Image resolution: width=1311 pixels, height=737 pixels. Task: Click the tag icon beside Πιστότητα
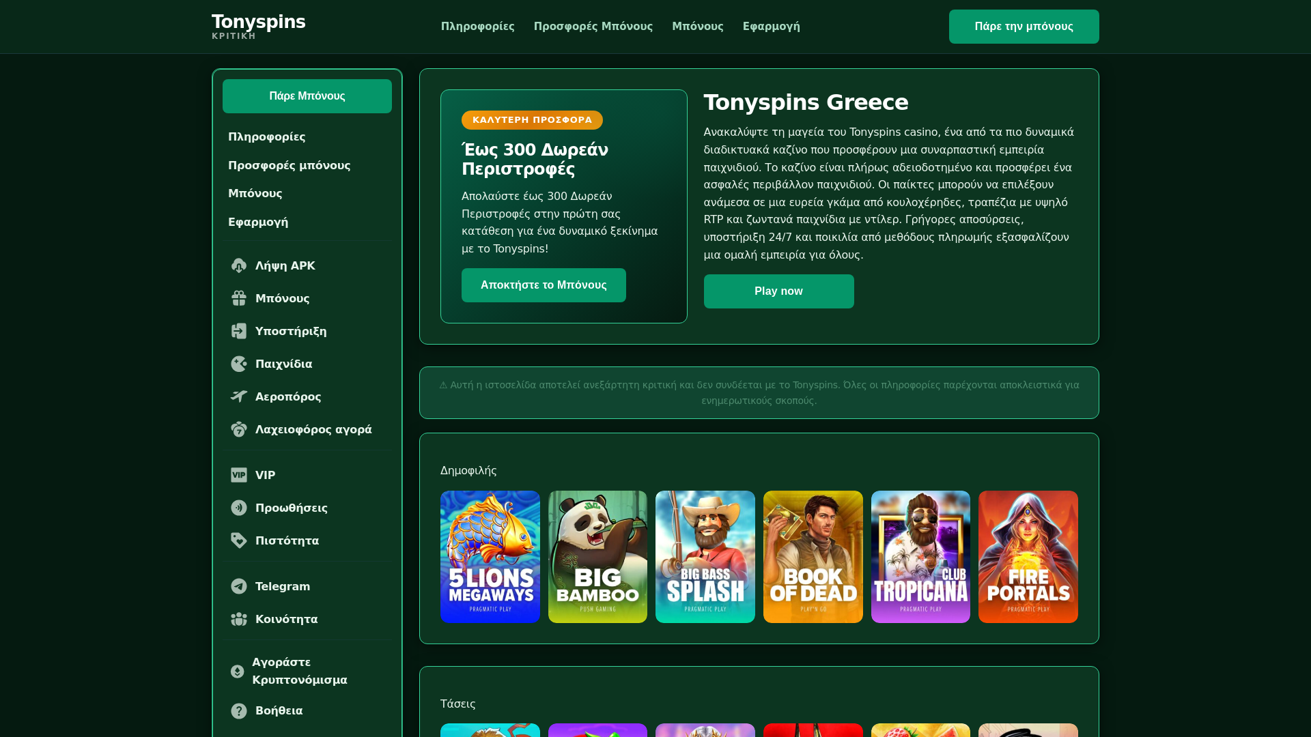239,540
